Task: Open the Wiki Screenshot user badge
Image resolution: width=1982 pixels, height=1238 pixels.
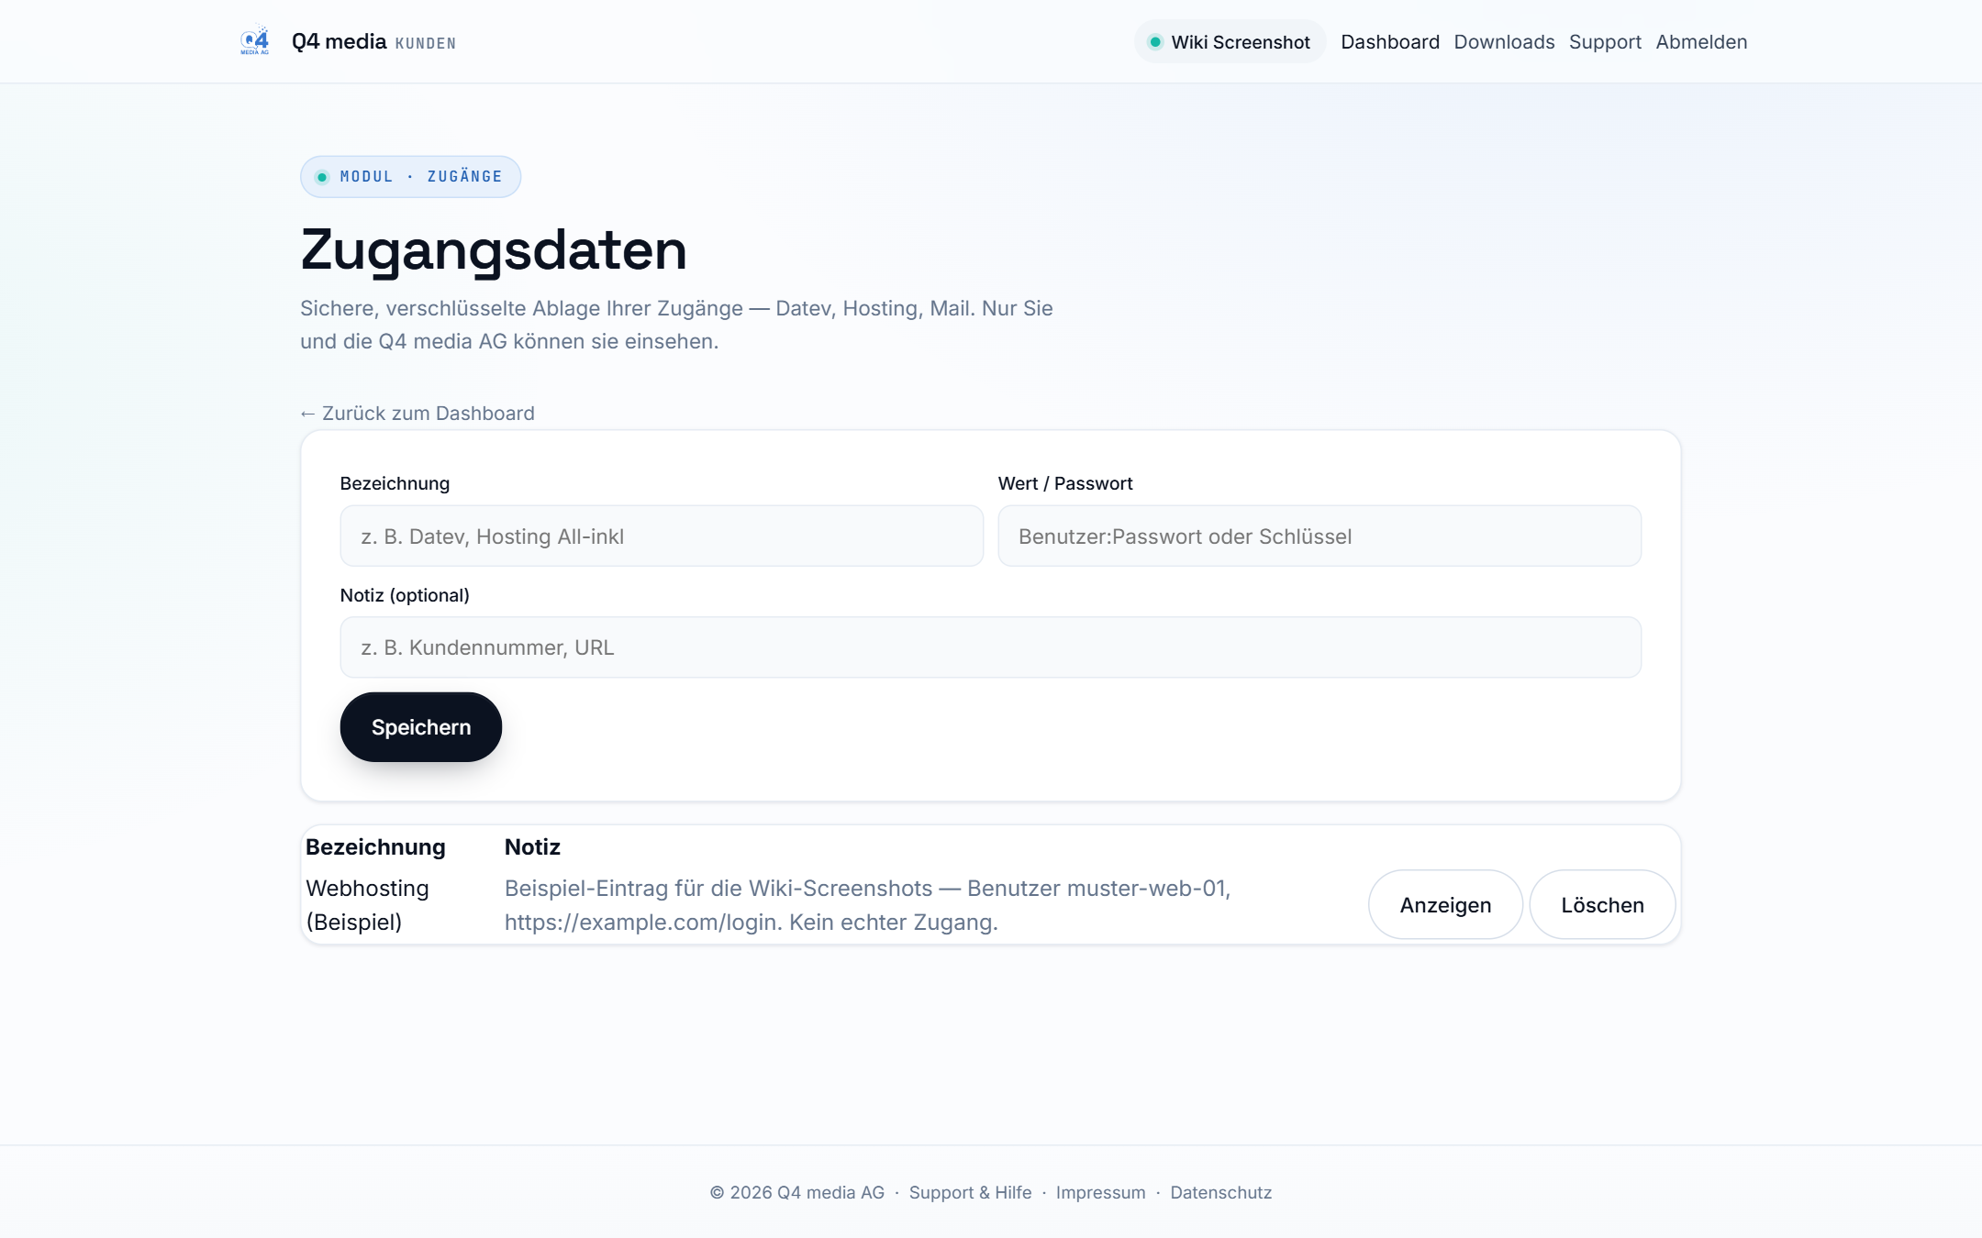Action: (x=1230, y=42)
